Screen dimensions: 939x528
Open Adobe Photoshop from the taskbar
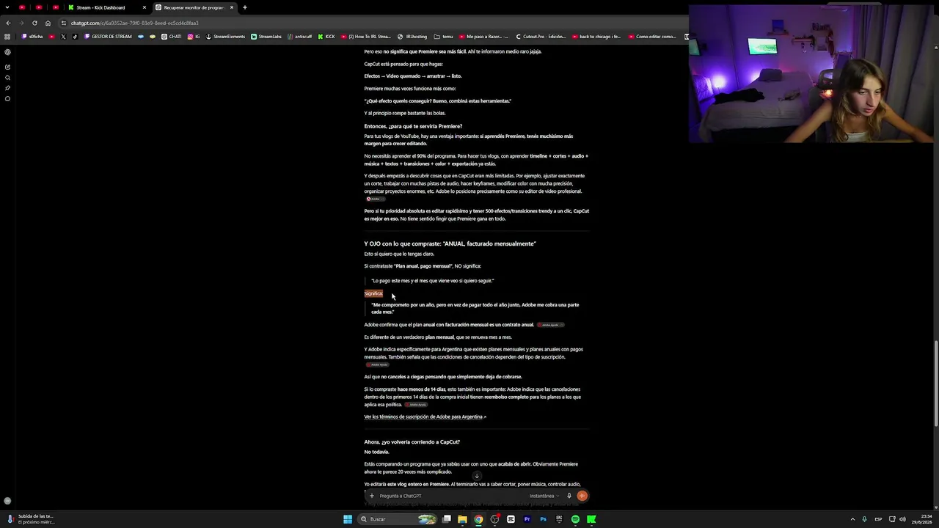point(543,519)
